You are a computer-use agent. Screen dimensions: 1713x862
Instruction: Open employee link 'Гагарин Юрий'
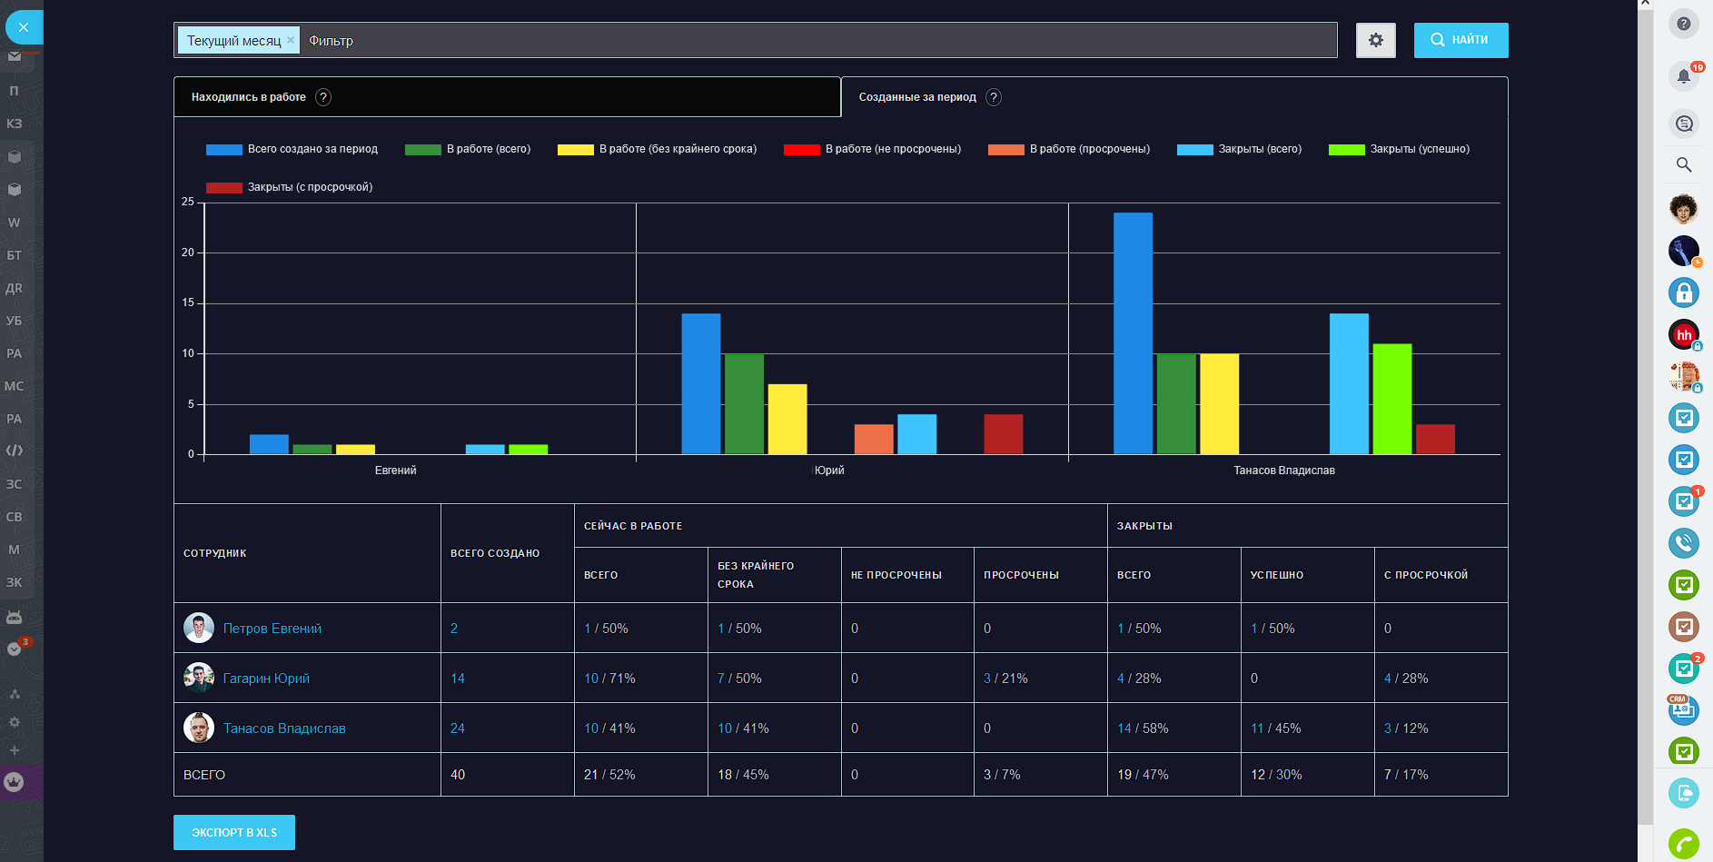[266, 679]
